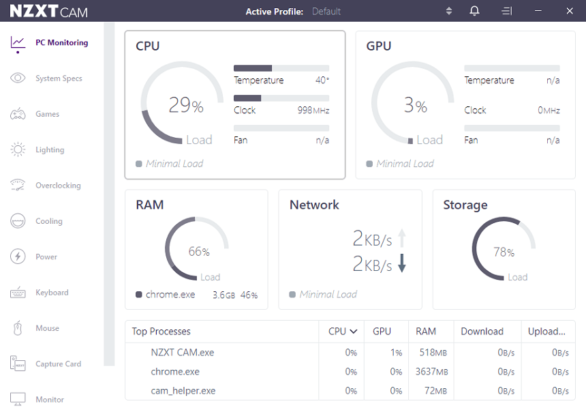586x408 pixels.
Task: Open the Capture Card section
Action: tap(59, 364)
